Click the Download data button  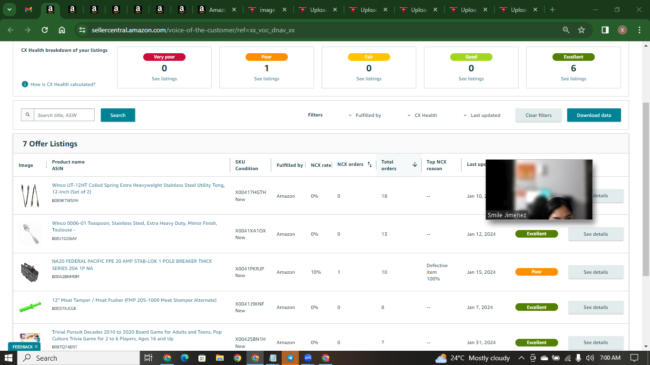[594, 115]
